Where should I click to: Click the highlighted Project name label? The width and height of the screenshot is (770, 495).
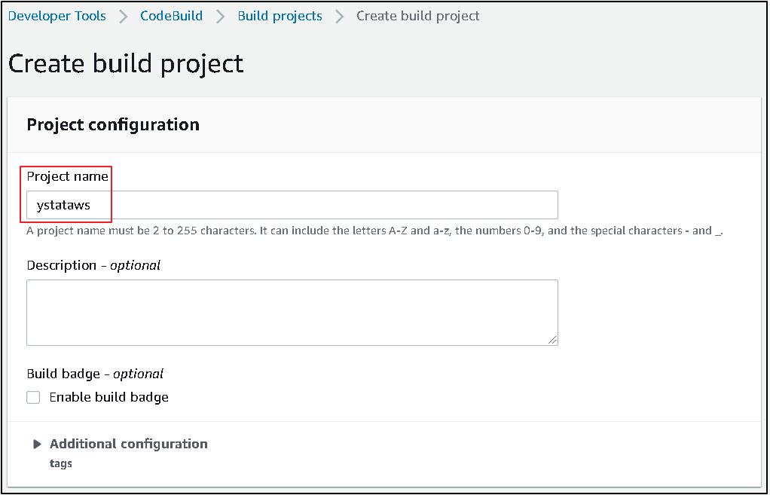66,176
